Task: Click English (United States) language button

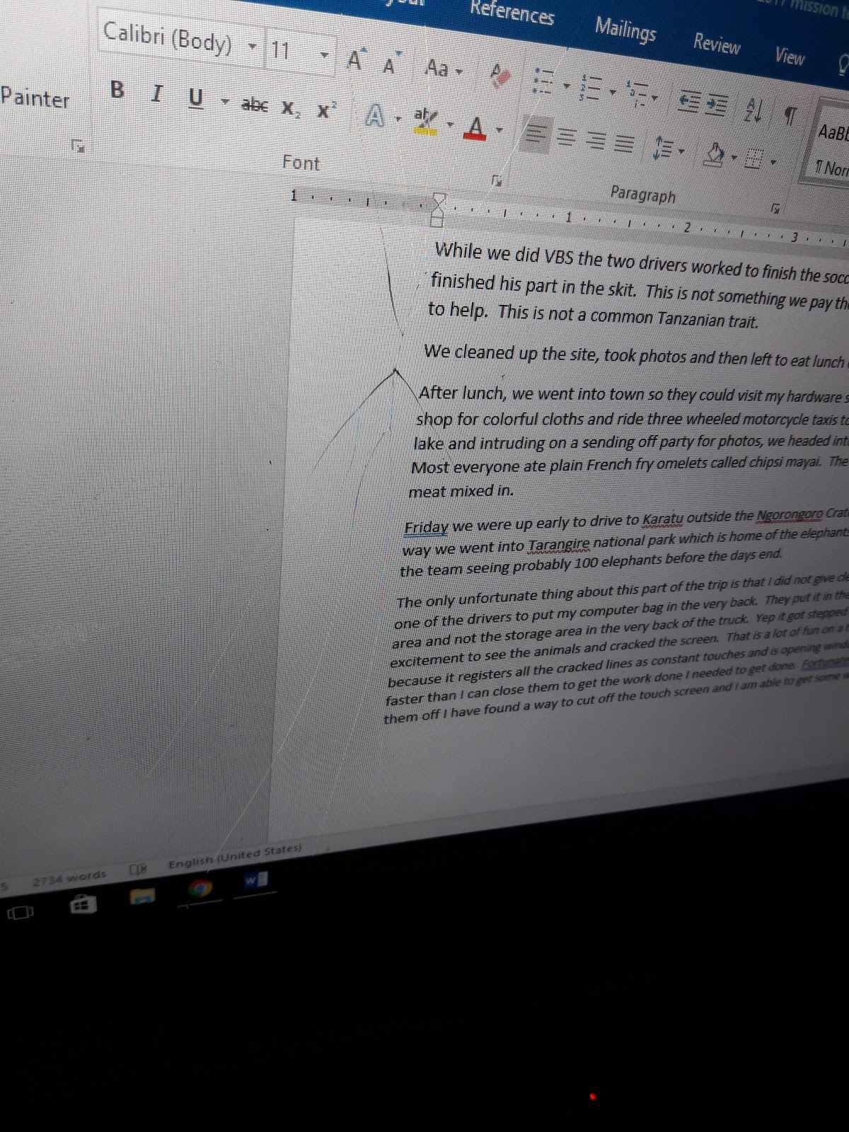Action: (x=234, y=855)
